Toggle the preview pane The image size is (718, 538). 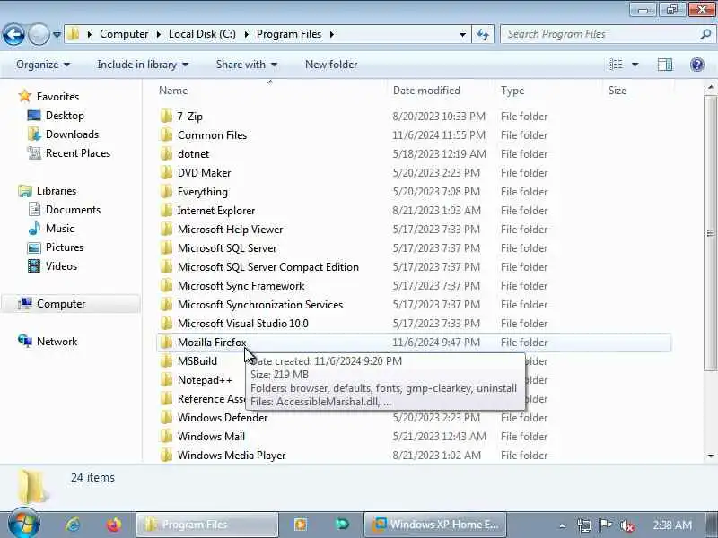665,65
